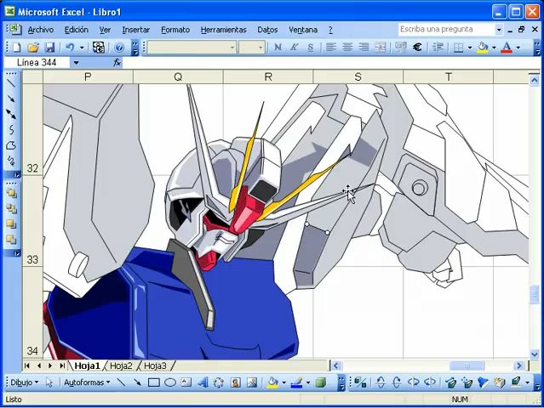
Task: Select the Freeform tool in the vertical toolbar
Action: (x=11, y=145)
